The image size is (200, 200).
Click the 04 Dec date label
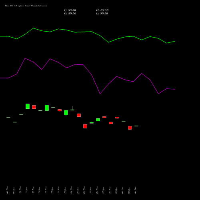pos(135,190)
